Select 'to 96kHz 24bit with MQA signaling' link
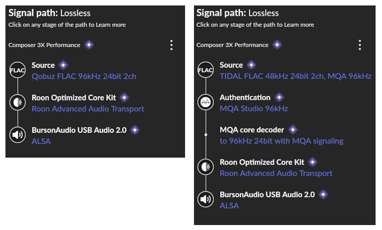The height and width of the screenshot is (230, 382). tap(282, 141)
